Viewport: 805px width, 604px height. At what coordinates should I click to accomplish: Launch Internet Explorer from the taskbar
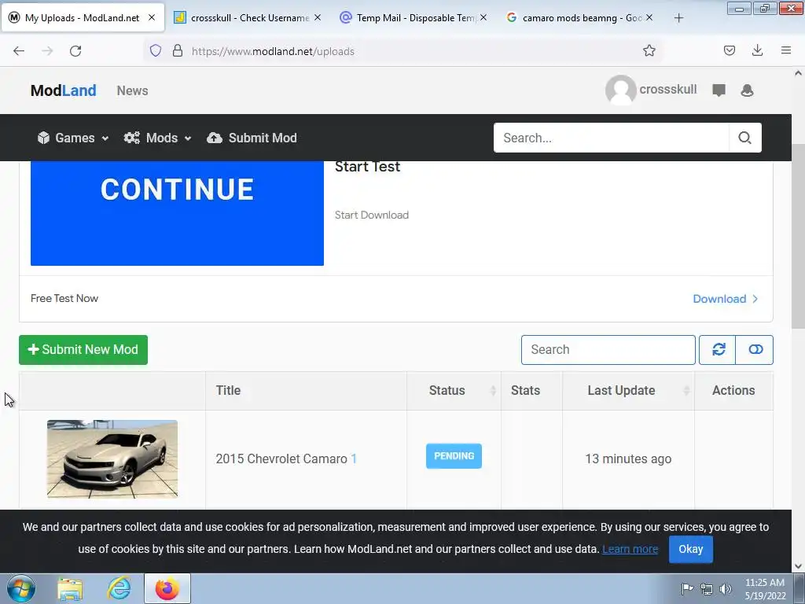(119, 588)
